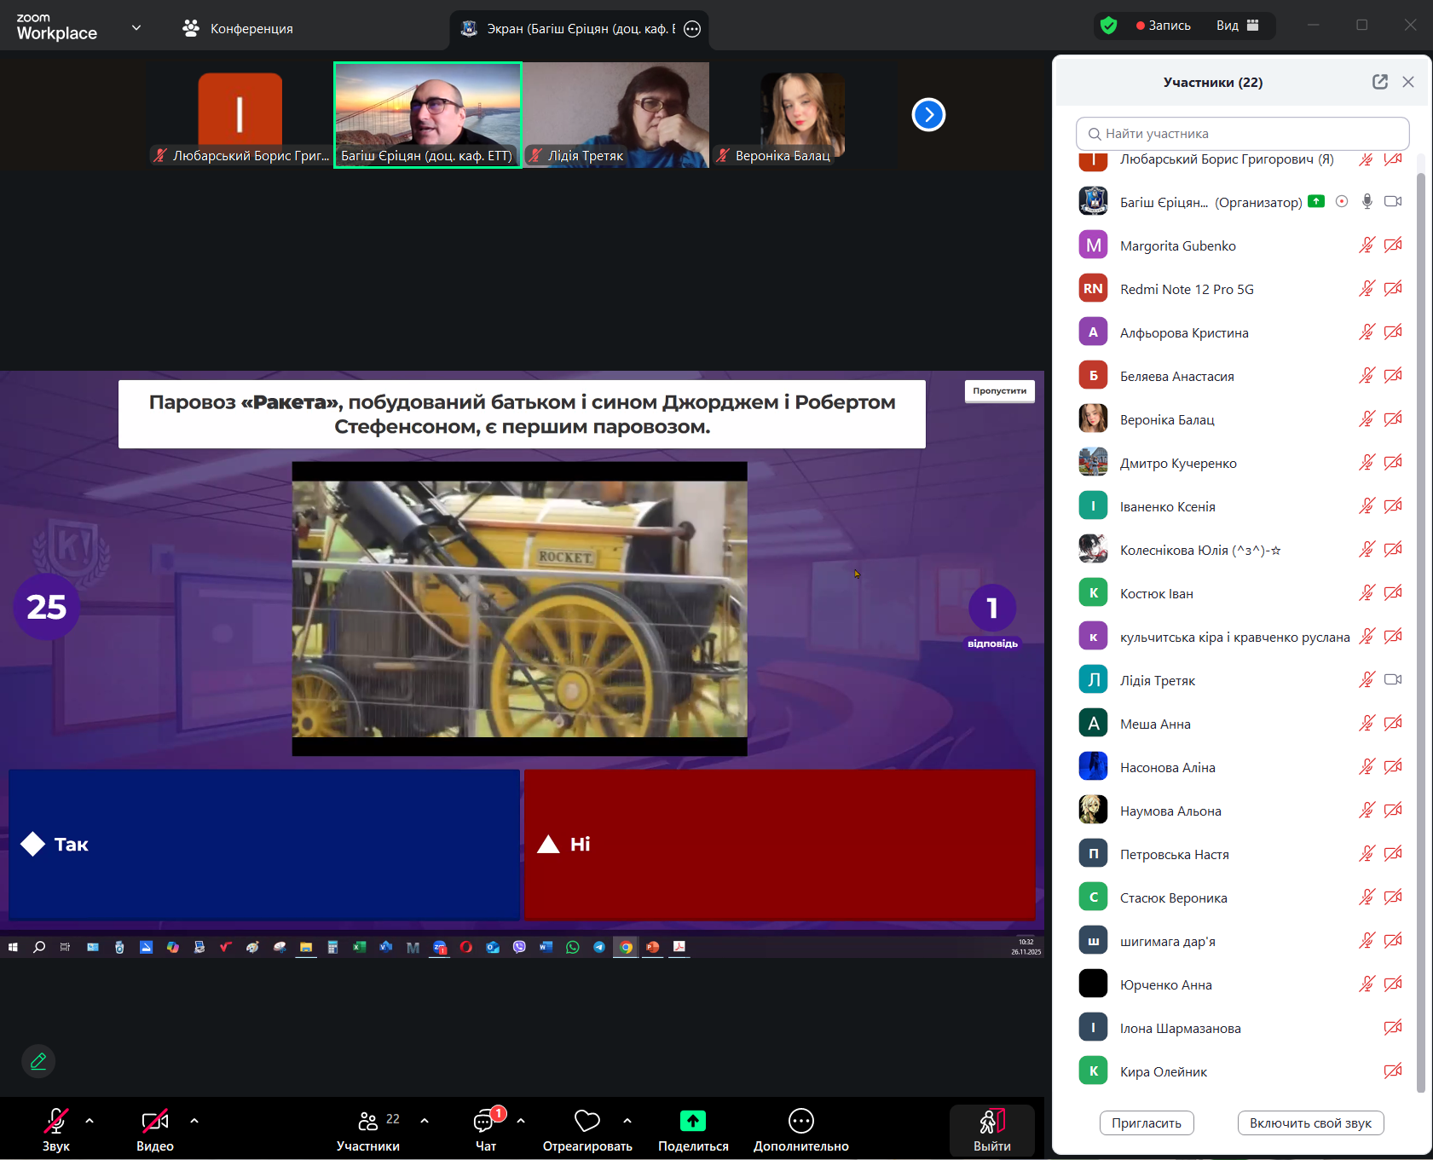Open the Вид layout menu
Viewport: 1433px width, 1160px height.
[x=1238, y=26]
